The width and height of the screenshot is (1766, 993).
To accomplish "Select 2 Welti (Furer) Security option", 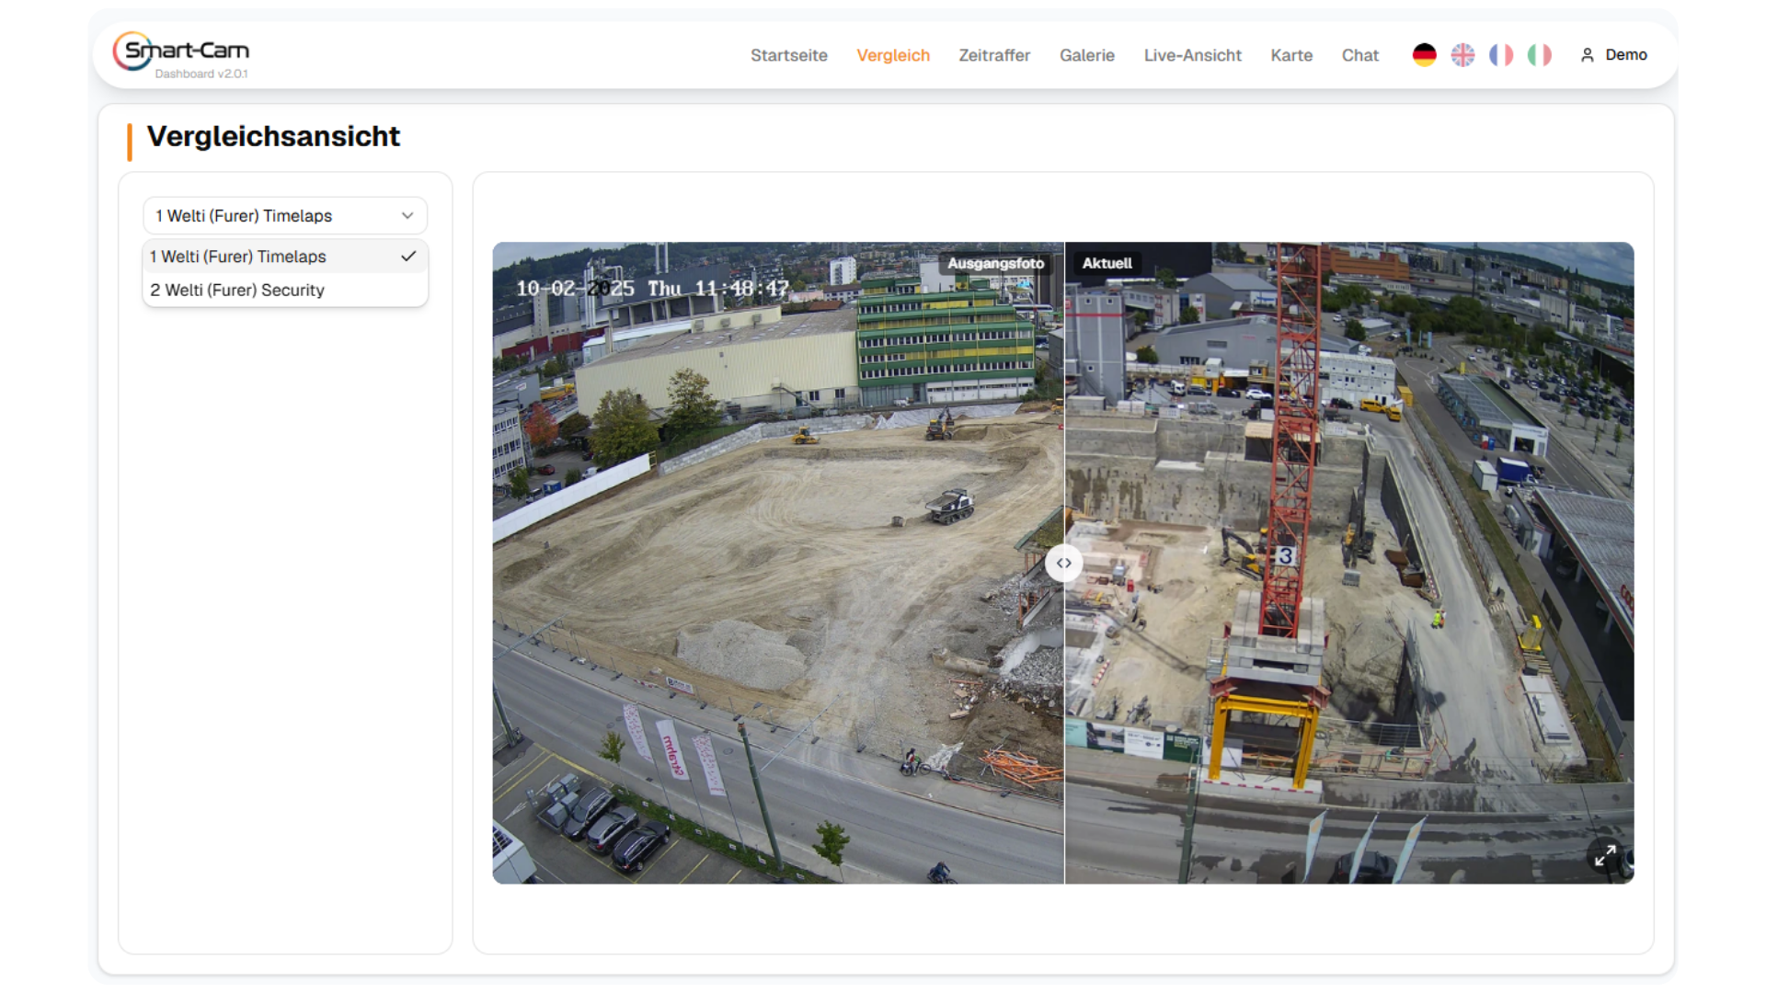I will tap(285, 290).
